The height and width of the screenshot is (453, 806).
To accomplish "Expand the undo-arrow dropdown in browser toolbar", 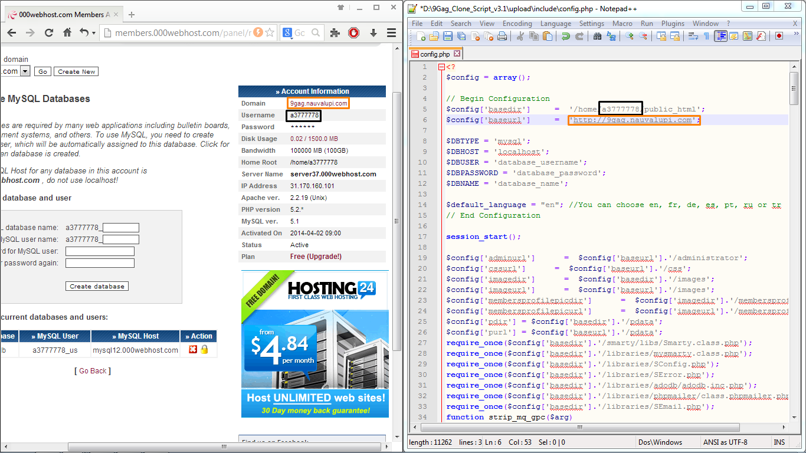I will [x=94, y=33].
